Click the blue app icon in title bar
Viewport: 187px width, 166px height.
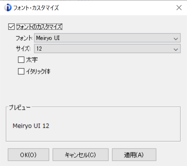[8, 8]
